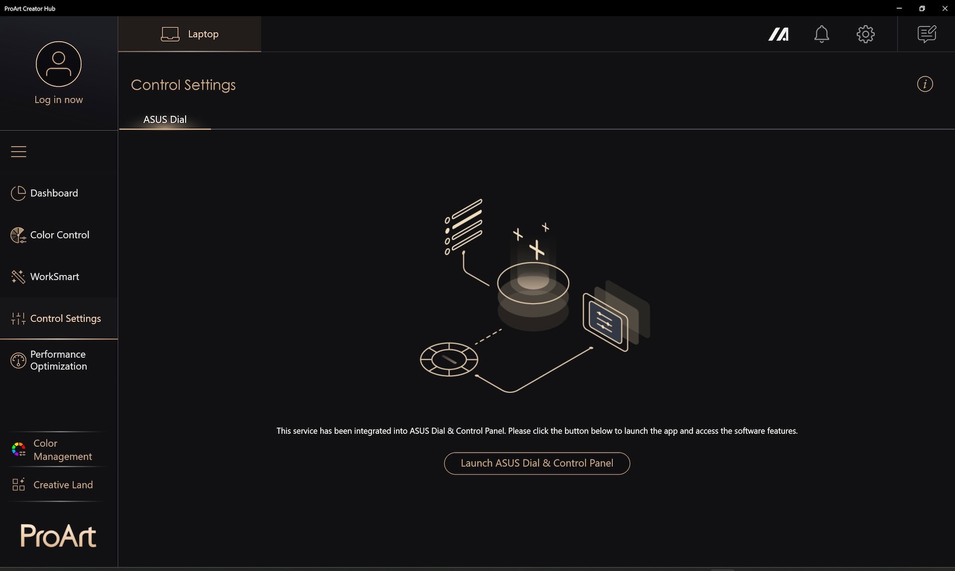Open the Dashboard page
Viewport: 955px width, 571px height.
[59, 193]
